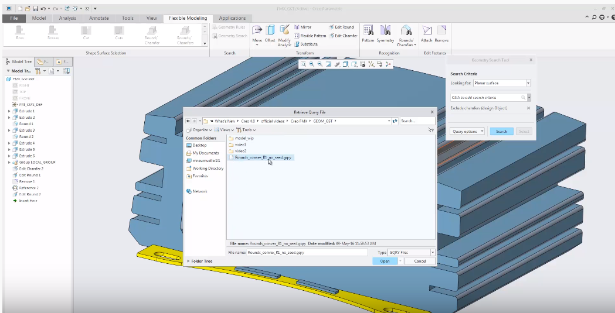Open the Query options dropdown
This screenshot has height=313, width=615.
tap(468, 132)
